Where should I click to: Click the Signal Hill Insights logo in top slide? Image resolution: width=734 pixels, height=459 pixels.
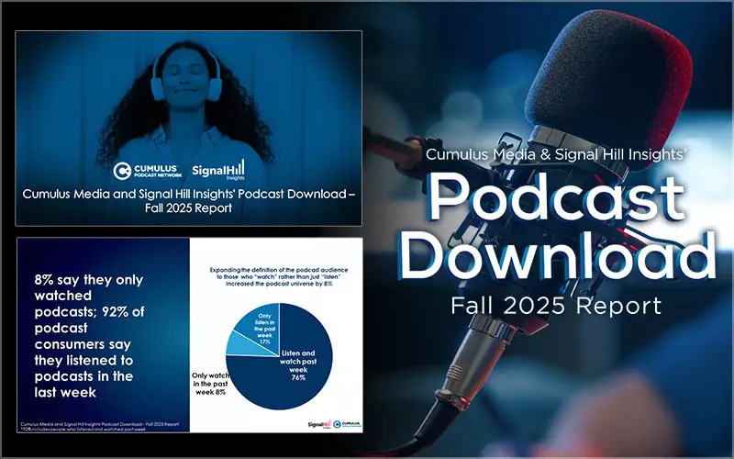click(x=218, y=170)
